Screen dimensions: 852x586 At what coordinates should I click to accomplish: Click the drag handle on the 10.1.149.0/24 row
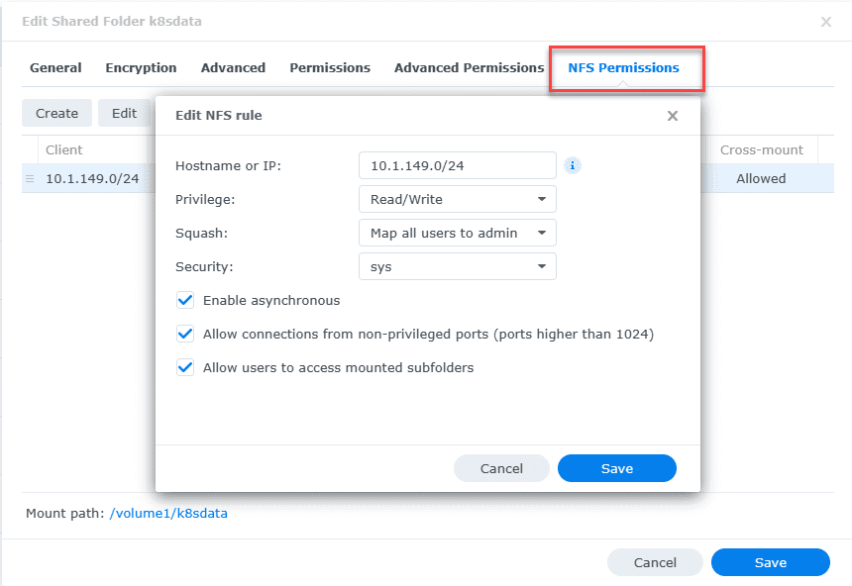click(x=30, y=179)
